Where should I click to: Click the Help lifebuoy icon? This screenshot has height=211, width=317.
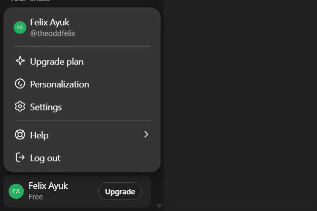[20, 135]
